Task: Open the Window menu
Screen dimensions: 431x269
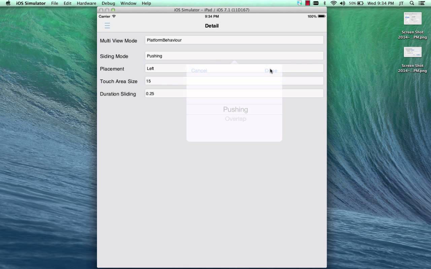Action: pos(128,3)
